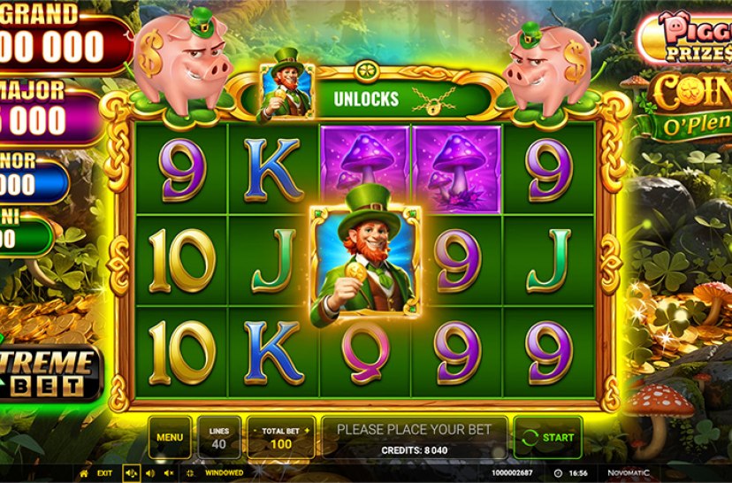Open the game MENU
The height and width of the screenshot is (483, 732).
[x=170, y=437]
